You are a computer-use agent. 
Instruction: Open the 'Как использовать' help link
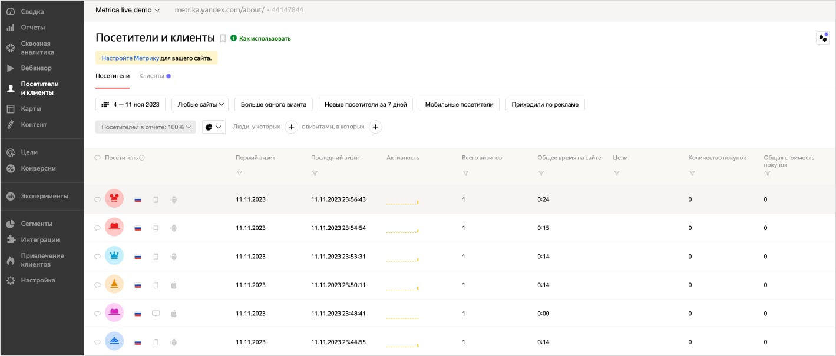point(265,39)
